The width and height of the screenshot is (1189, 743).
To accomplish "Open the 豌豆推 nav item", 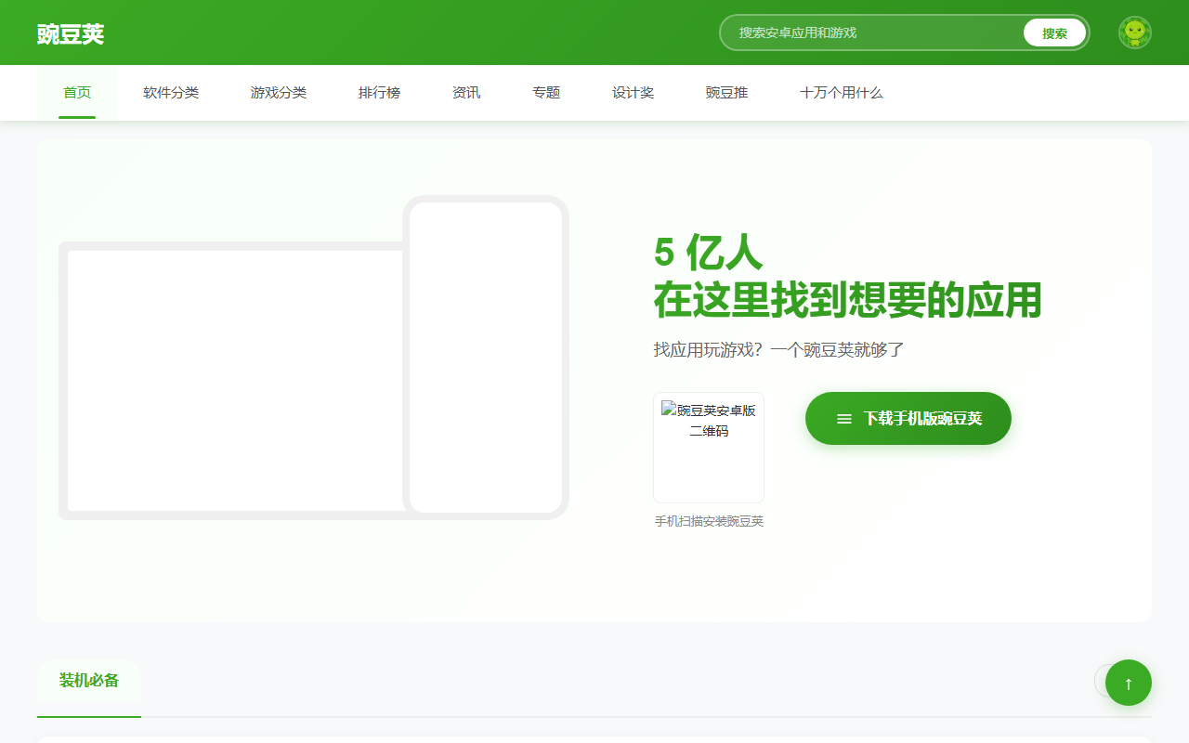I will pyautogui.click(x=726, y=93).
